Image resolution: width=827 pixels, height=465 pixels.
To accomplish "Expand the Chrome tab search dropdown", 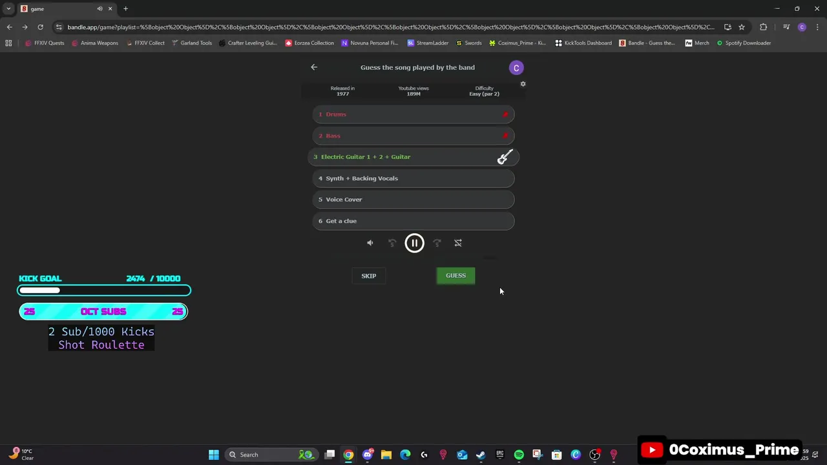I will tap(8, 9).
